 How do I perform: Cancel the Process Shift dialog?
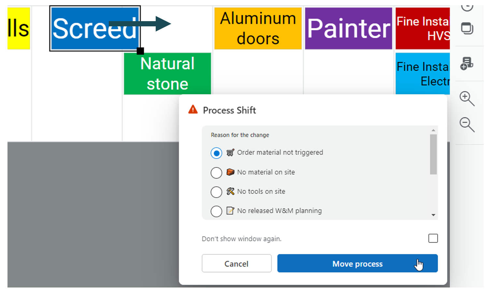[x=236, y=263]
